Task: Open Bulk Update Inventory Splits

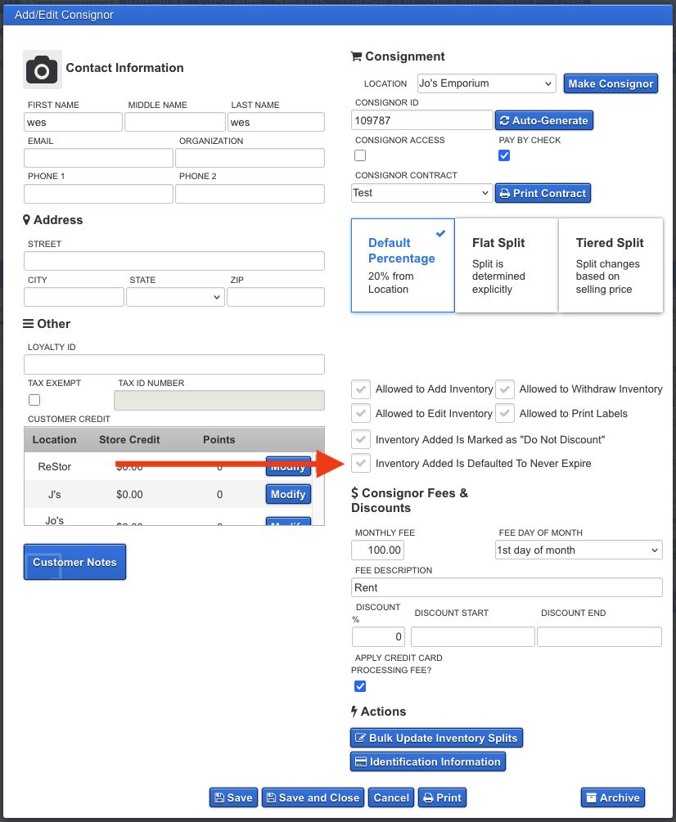Action: (x=435, y=738)
